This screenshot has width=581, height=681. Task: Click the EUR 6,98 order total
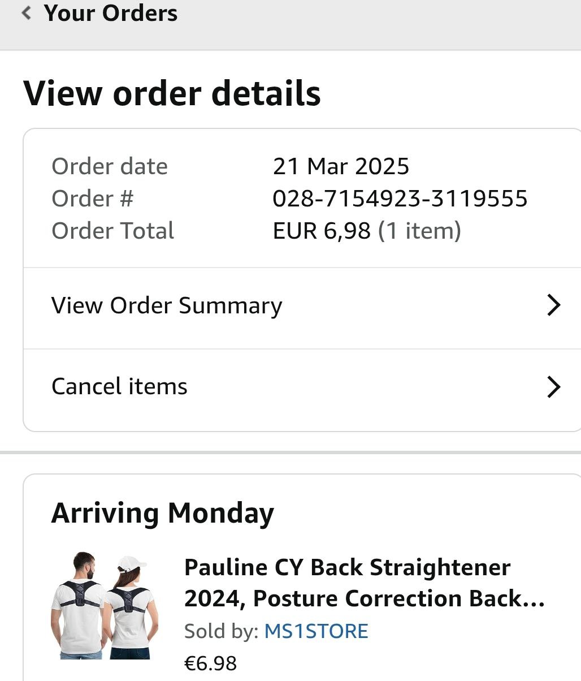pyautogui.click(x=322, y=231)
